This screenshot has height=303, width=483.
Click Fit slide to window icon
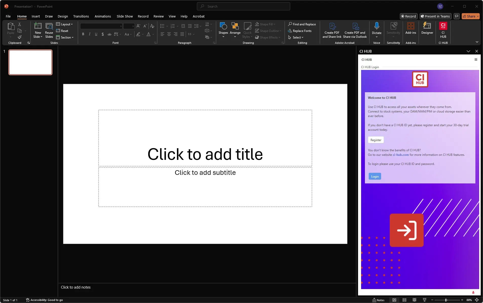[x=477, y=300]
